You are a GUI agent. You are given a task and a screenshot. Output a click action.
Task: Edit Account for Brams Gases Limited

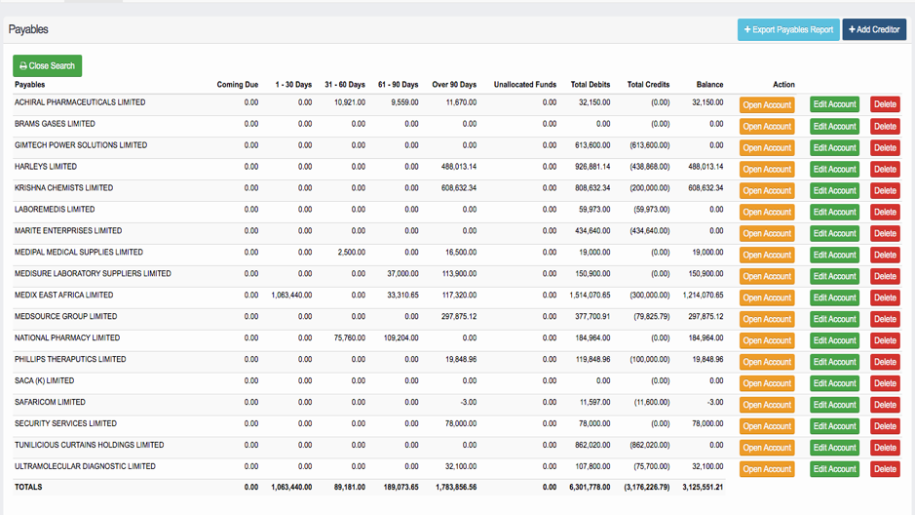pyautogui.click(x=834, y=126)
